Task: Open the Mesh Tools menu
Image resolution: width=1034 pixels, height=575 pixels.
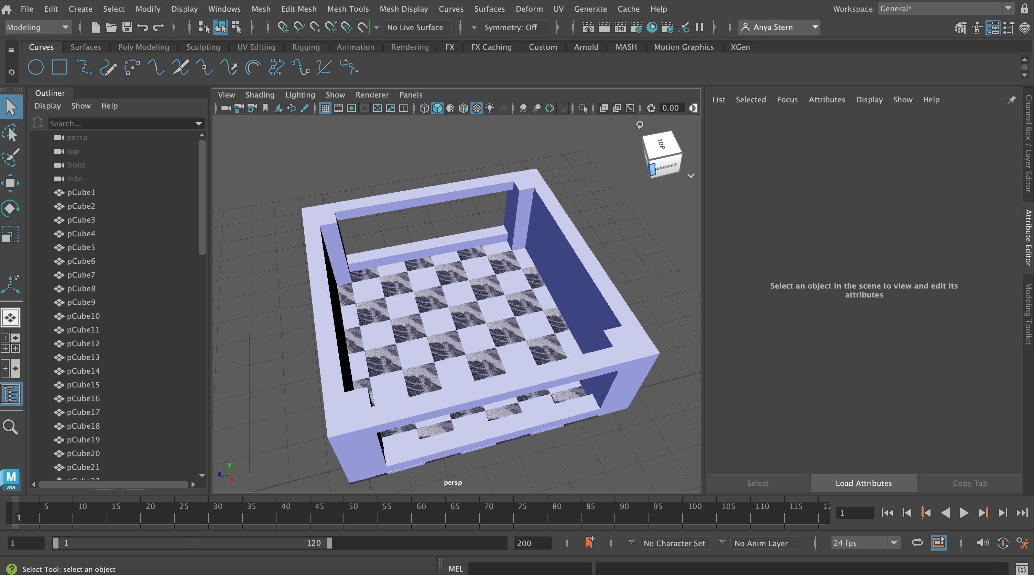Action: tap(348, 9)
